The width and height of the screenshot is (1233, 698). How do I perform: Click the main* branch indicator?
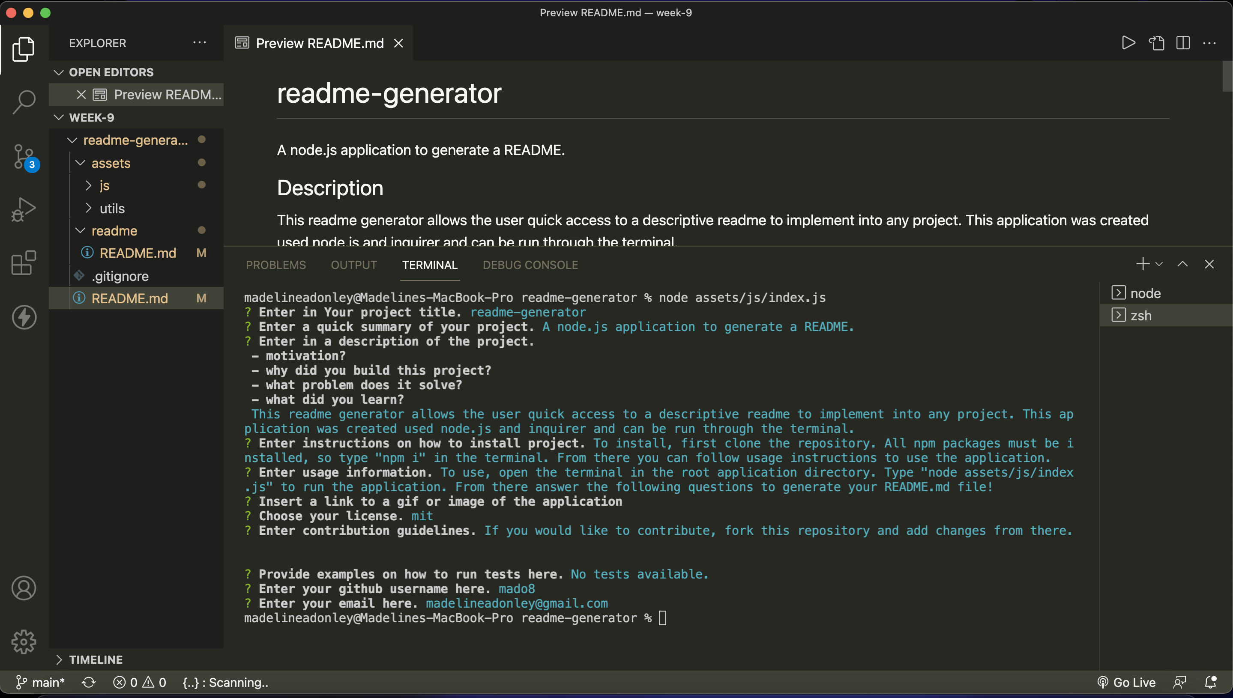[40, 682]
